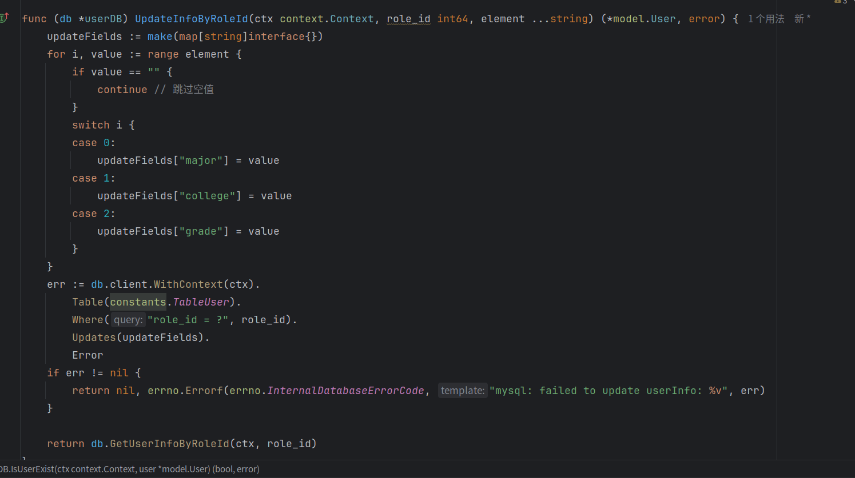The image size is (855, 478).
Task: Click the 'case 0:' label
Action: [94, 143]
